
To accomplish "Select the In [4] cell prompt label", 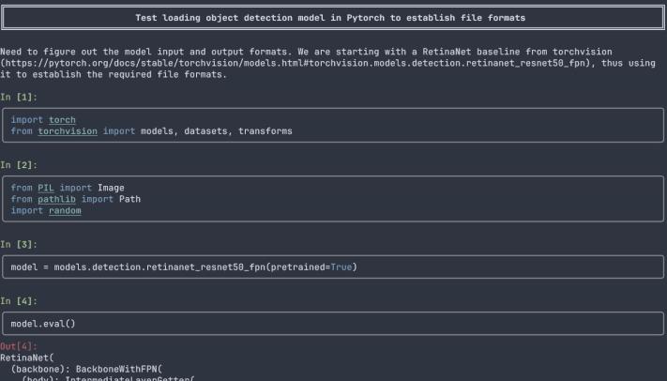I will [19, 301].
